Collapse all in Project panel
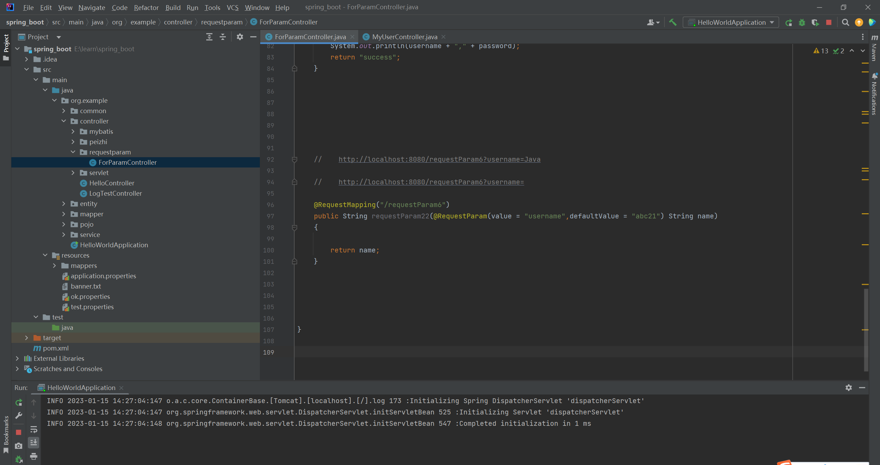This screenshot has height=465, width=880. point(223,37)
